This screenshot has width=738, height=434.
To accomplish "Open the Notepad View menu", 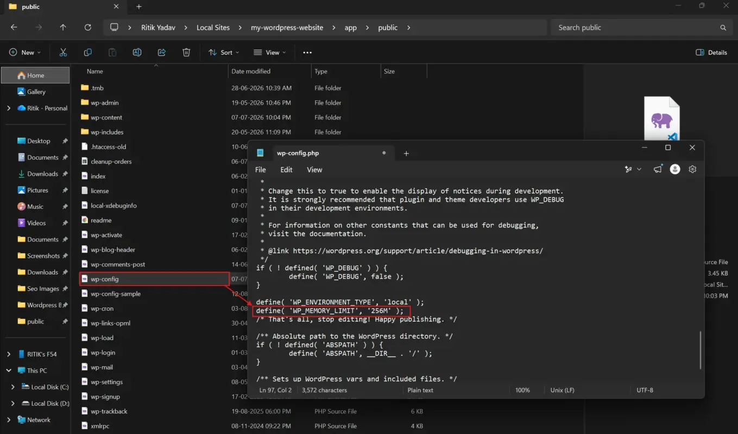I will 314,170.
